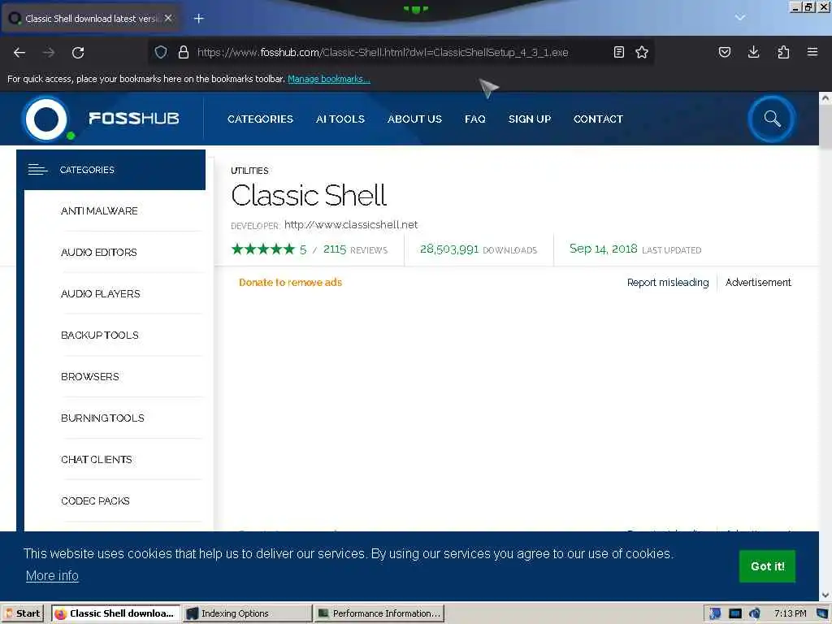This screenshot has width=832, height=624.
Task: Open the Pocket save icon
Action: 724,52
